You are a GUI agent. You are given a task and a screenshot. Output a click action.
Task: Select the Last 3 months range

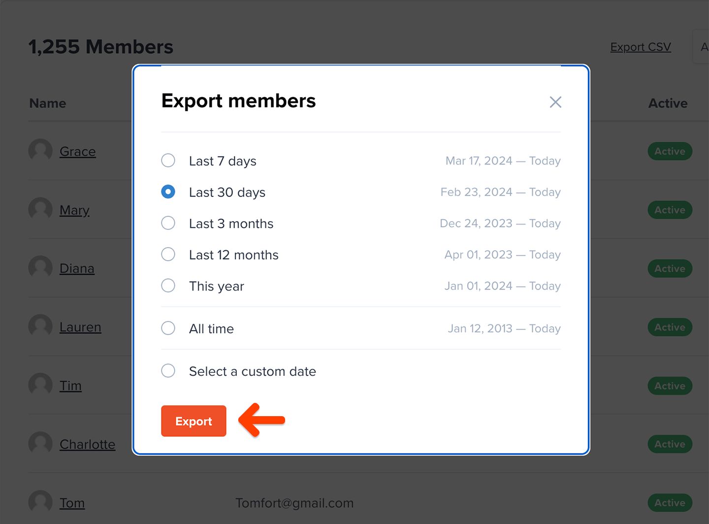pyautogui.click(x=168, y=223)
